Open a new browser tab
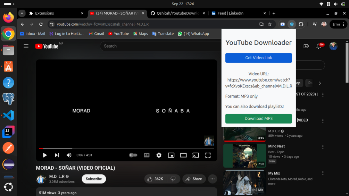Screen dimensions: 349x196 (274, 13)
